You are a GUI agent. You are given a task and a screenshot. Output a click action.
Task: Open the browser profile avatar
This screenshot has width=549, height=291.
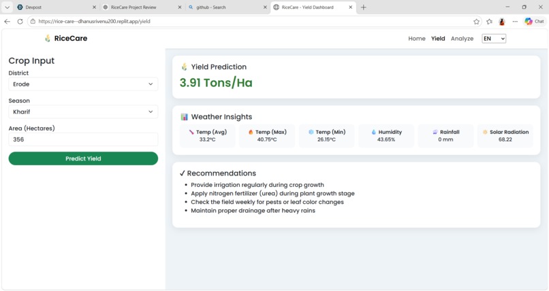[502, 22]
